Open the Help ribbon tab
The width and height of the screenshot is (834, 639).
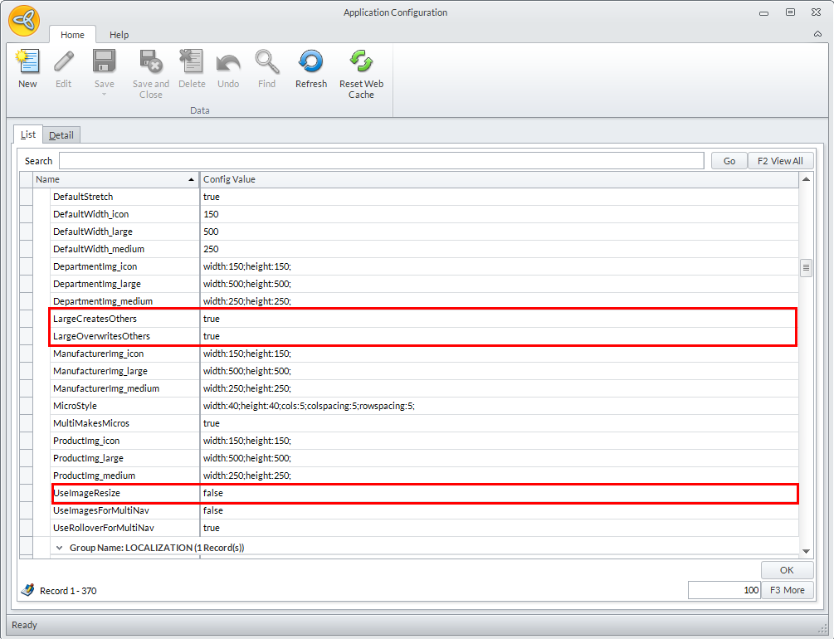(x=119, y=35)
